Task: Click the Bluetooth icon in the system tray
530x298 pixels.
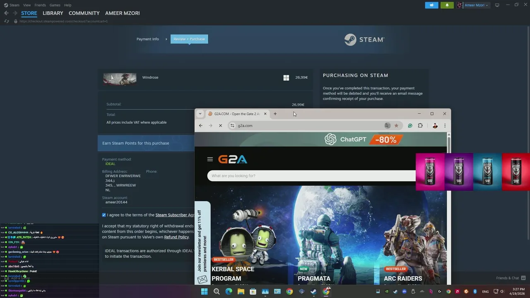Action: pyautogui.click(x=475, y=291)
